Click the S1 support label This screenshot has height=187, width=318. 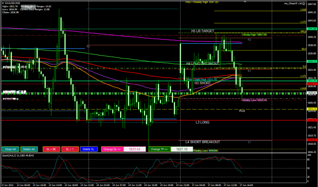(x=249, y=142)
